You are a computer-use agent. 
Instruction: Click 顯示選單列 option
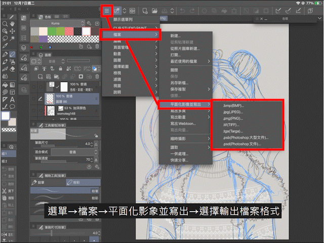click(123, 20)
